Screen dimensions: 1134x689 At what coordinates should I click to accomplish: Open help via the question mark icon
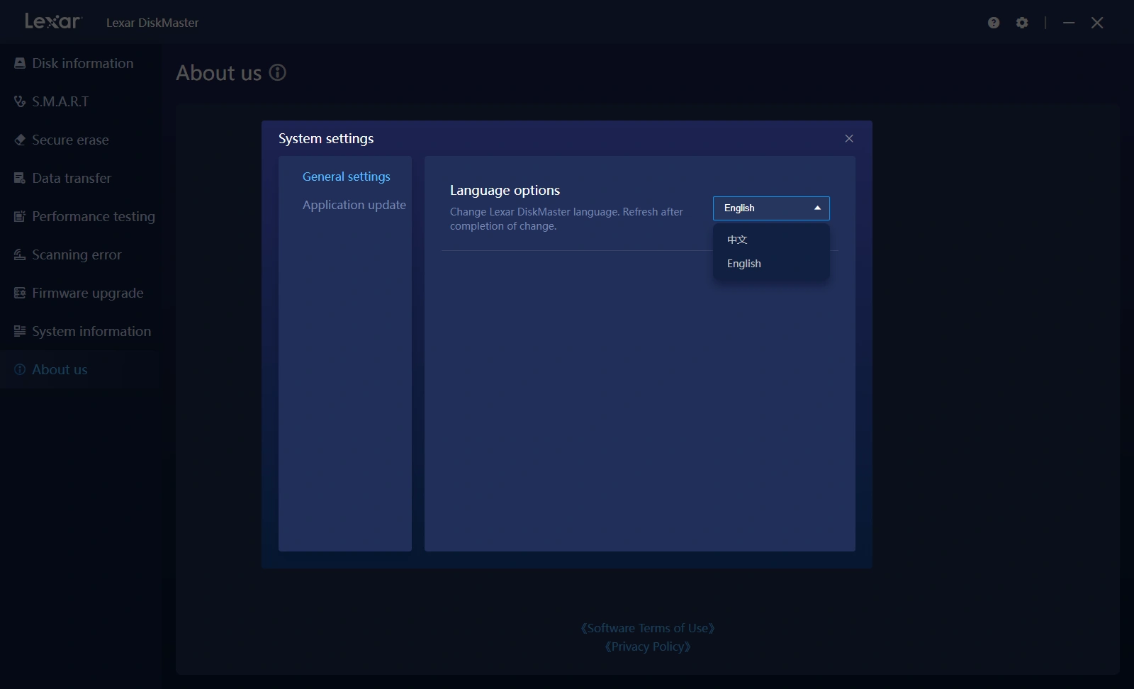click(x=994, y=23)
